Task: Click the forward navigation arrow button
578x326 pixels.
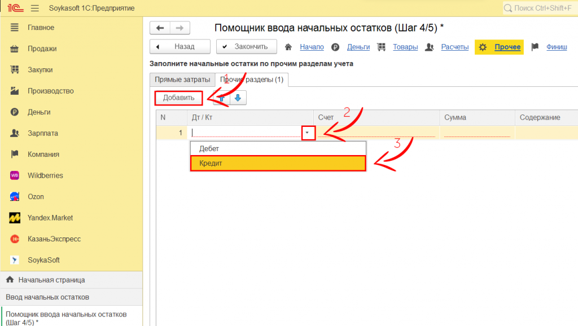Action: 179,28
